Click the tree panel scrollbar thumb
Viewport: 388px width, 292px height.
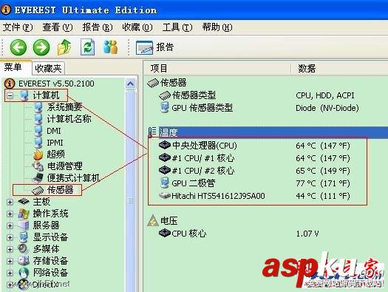point(130,200)
